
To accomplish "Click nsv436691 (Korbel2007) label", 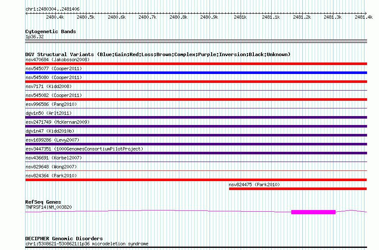I will (x=54, y=158).
